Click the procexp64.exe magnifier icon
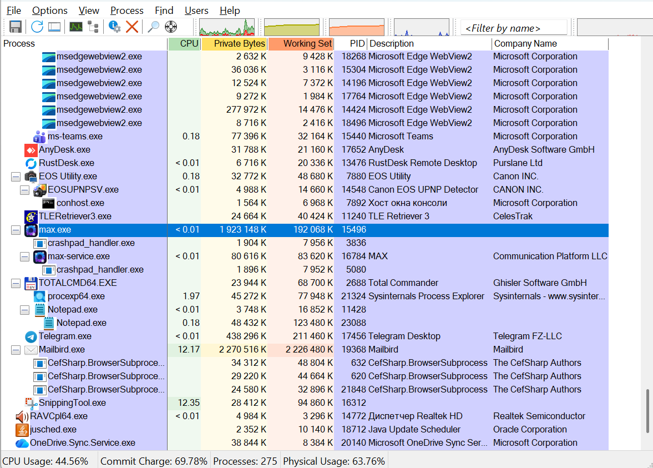Screen dimensions: 653x468 coord(39,296)
